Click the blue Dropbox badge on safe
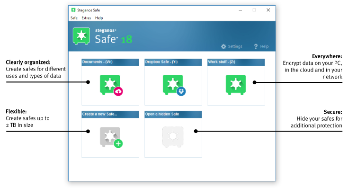 (181, 91)
